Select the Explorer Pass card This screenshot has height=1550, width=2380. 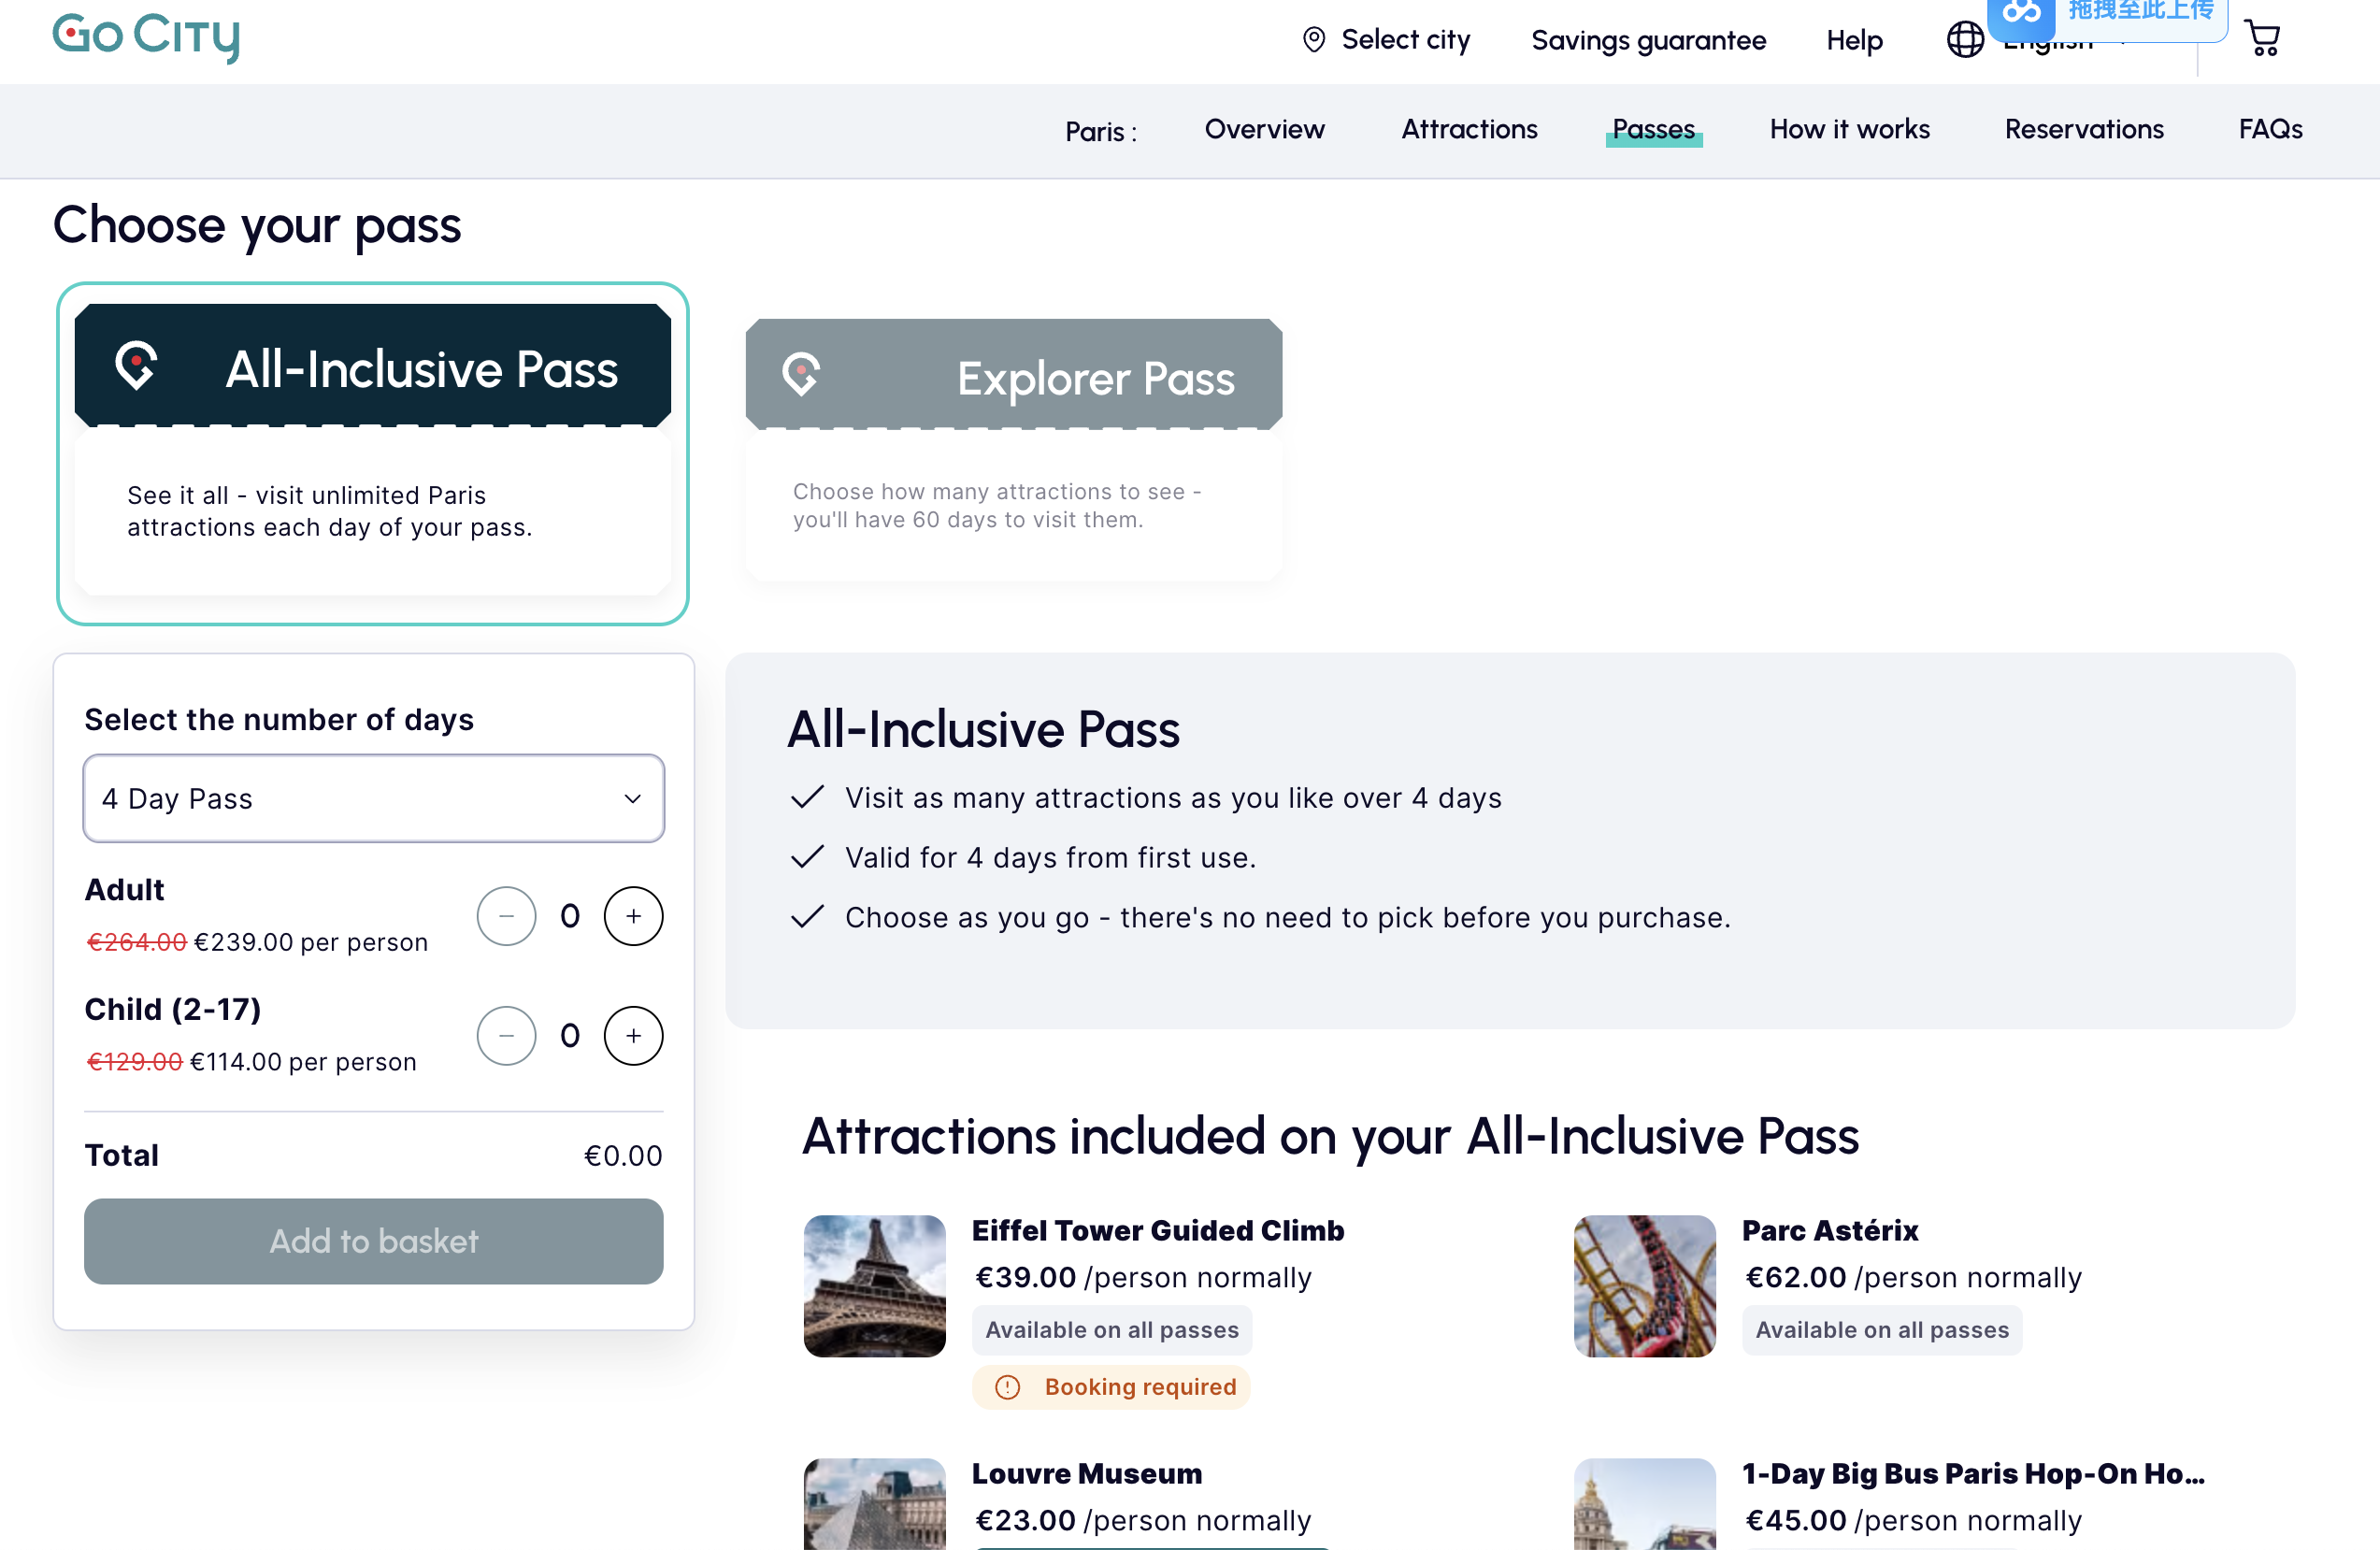1013,448
